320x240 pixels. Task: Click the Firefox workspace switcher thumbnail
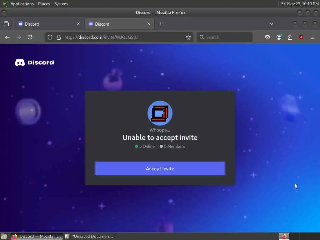(284, 236)
